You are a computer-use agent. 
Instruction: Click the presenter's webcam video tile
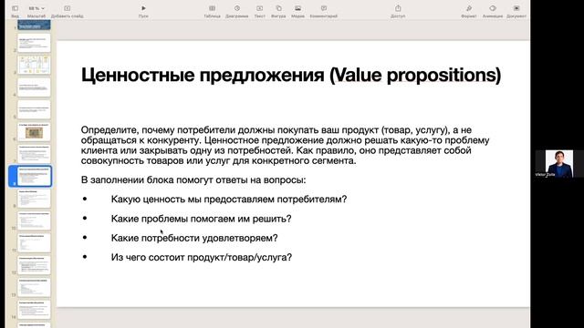point(558,164)
